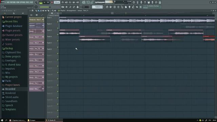Click the render as audio file icon
Viewport: 217px width, 122px height.
(152, 2)
